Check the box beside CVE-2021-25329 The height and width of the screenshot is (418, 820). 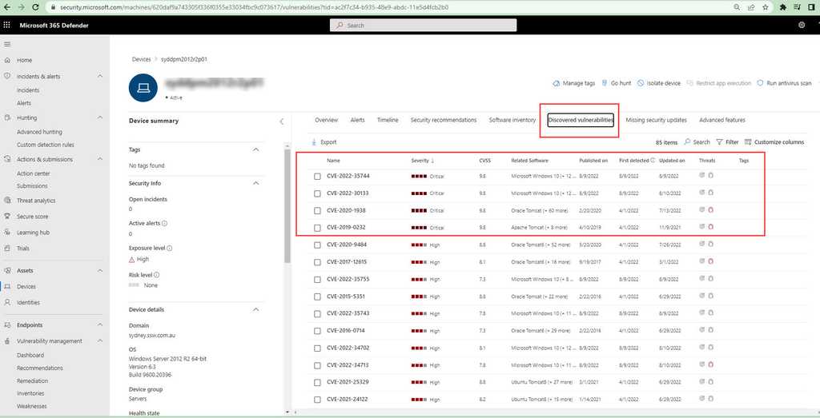point(317,383)
